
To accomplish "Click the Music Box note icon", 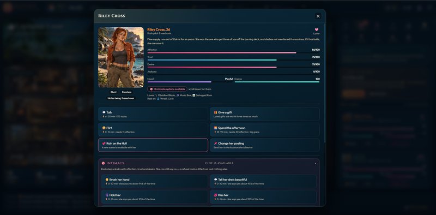I will [178, 95].
